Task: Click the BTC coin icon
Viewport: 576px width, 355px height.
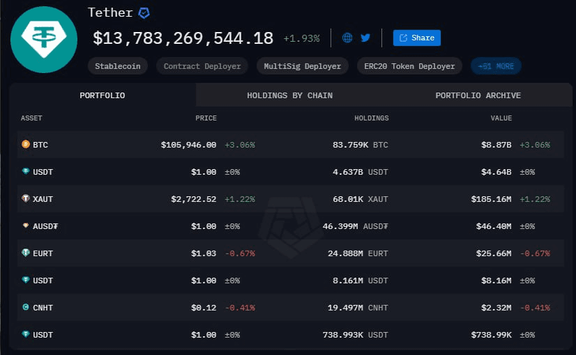Action: (x=26, y=144)
